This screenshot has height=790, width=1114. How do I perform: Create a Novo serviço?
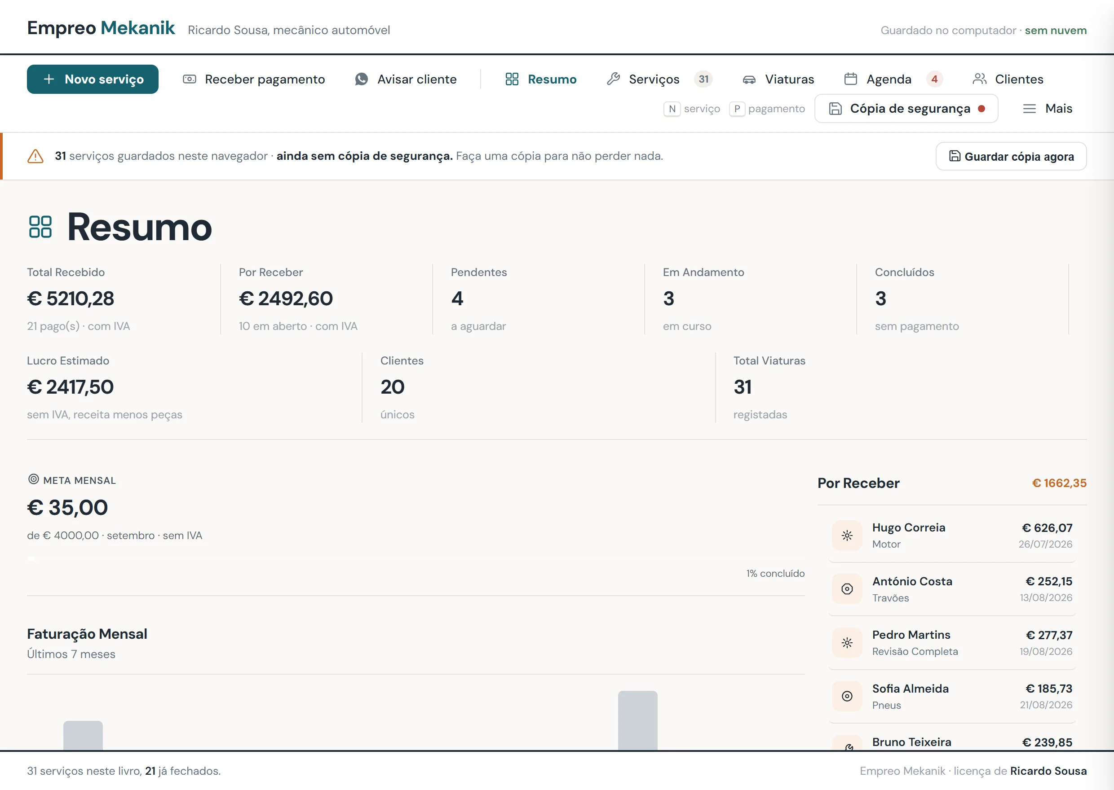pos(93,79)
